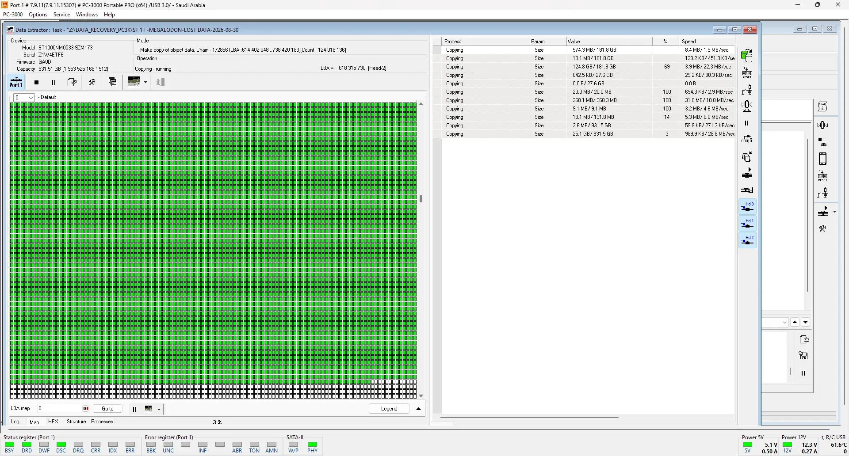
Task: Click the head play arrow side icon
Action: pos(747,173)
